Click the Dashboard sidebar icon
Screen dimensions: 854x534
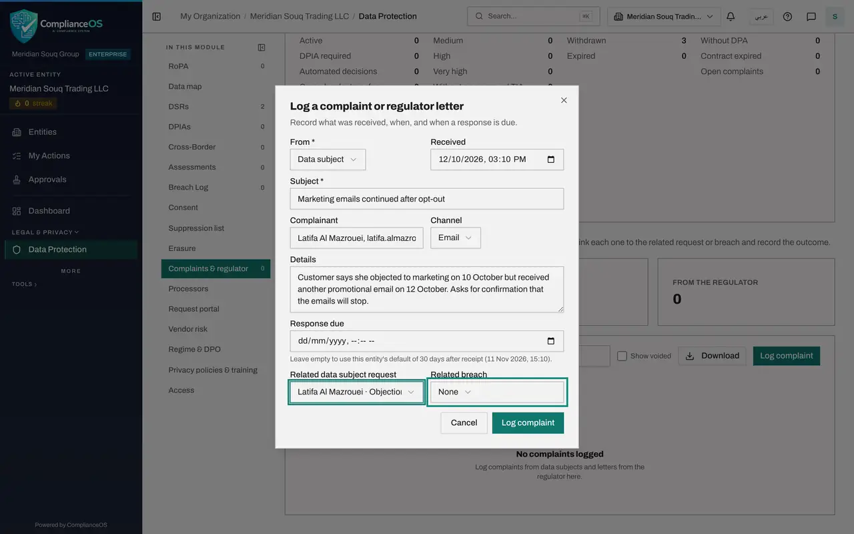17,211
